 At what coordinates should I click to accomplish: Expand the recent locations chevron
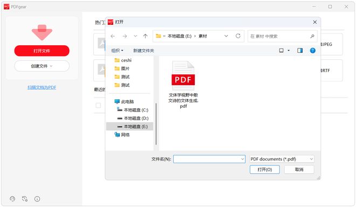135,36
